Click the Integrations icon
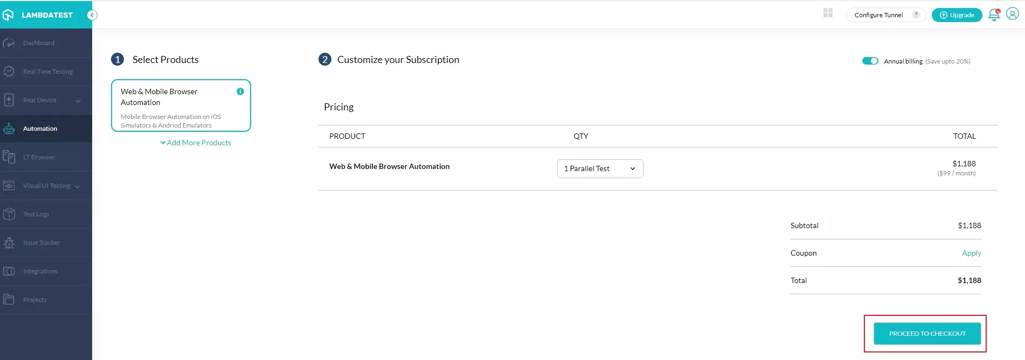This screenshot has width=1025, height=360. tap(9, 271)
